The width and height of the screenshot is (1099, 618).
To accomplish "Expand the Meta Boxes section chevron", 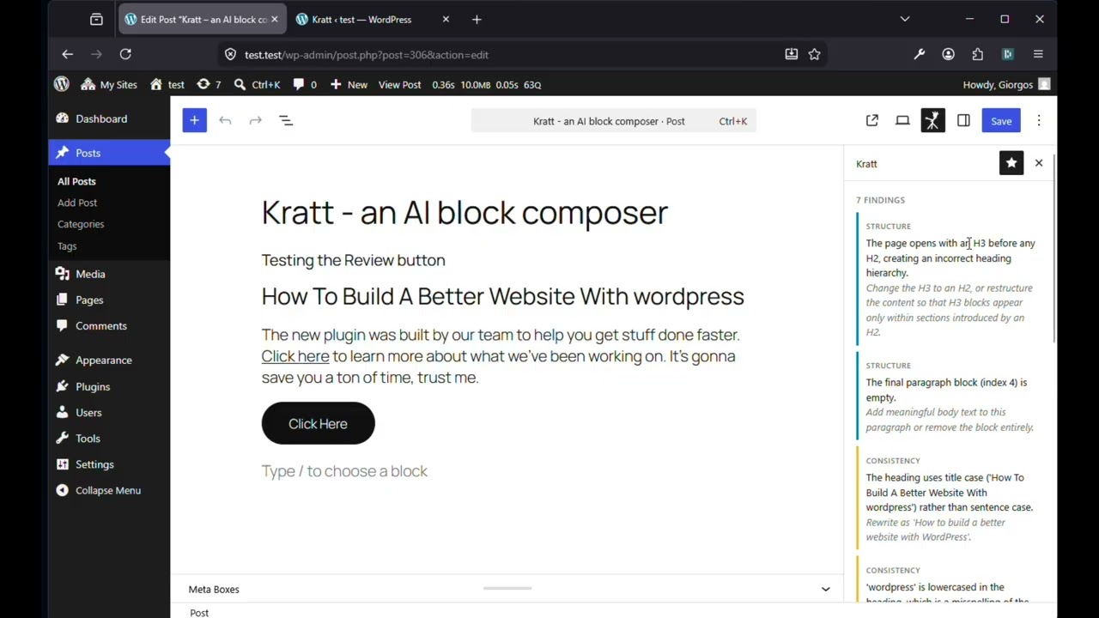I will click(x=825, y=589).
